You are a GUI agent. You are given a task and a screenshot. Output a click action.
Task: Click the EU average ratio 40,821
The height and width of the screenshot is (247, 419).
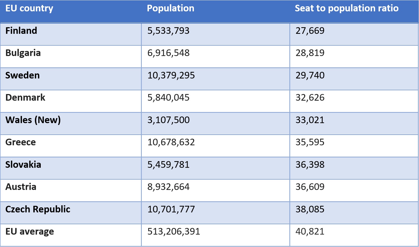coord(310,231)
